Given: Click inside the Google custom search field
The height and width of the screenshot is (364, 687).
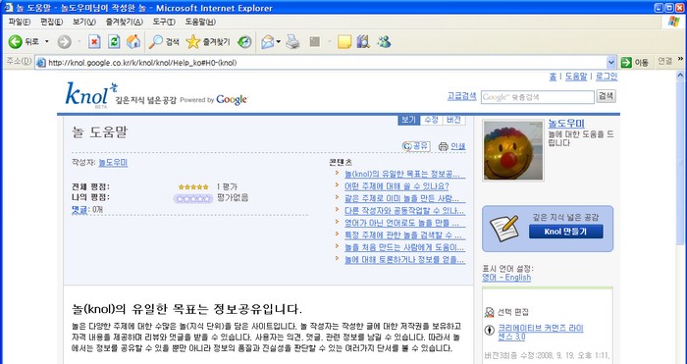Looking at the screenshot, I should point(538,97).
